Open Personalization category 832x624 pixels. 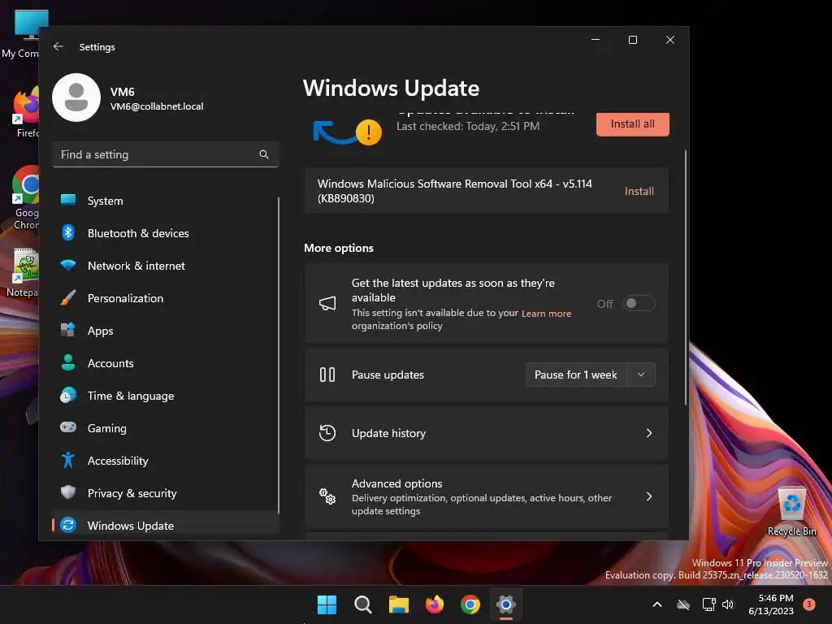(166, 298)
